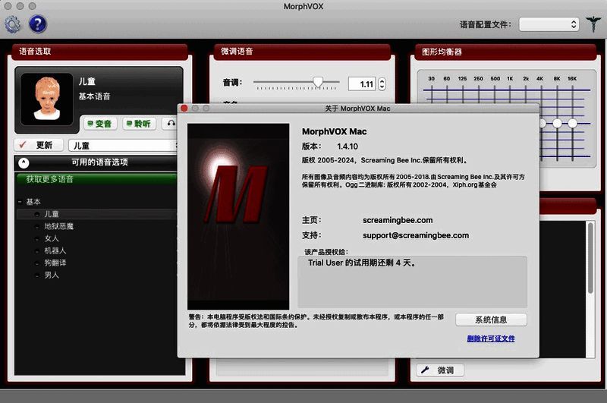Click the MorphVOX M logo image
Image resolution: width=607 pixels, height=403 pixels.
238,216
